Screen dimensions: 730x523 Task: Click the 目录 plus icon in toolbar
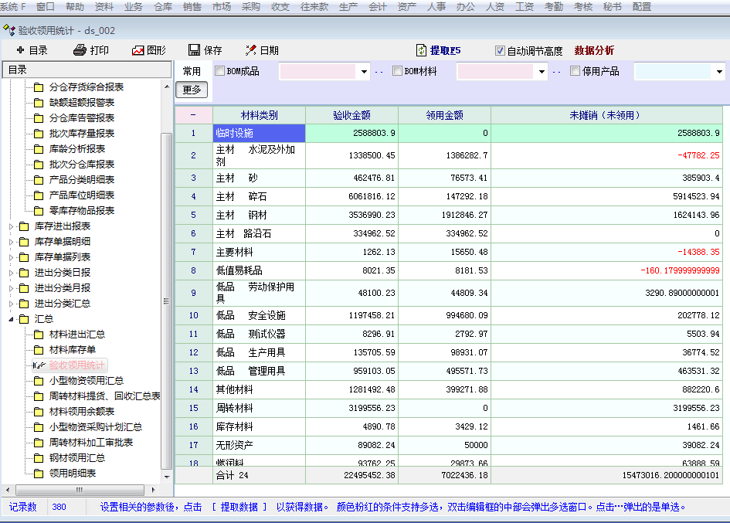pyautogui.click(x=19, y=50)
